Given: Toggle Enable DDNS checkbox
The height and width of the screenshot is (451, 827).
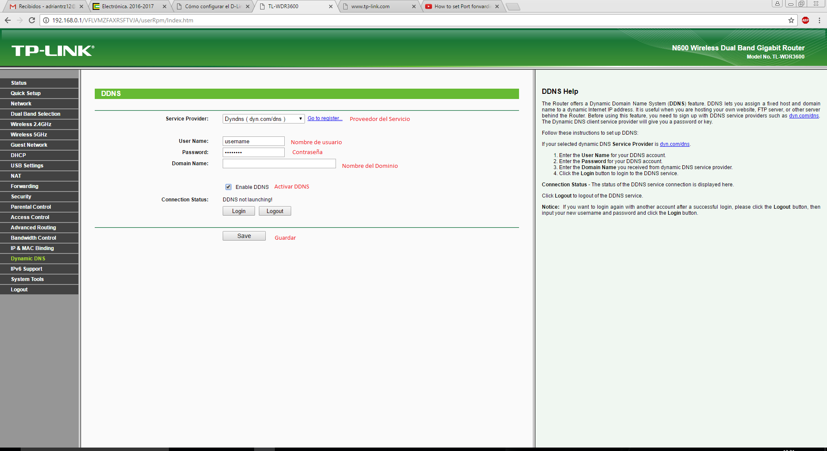Looking at the screenshot, I should click(228, 187).
